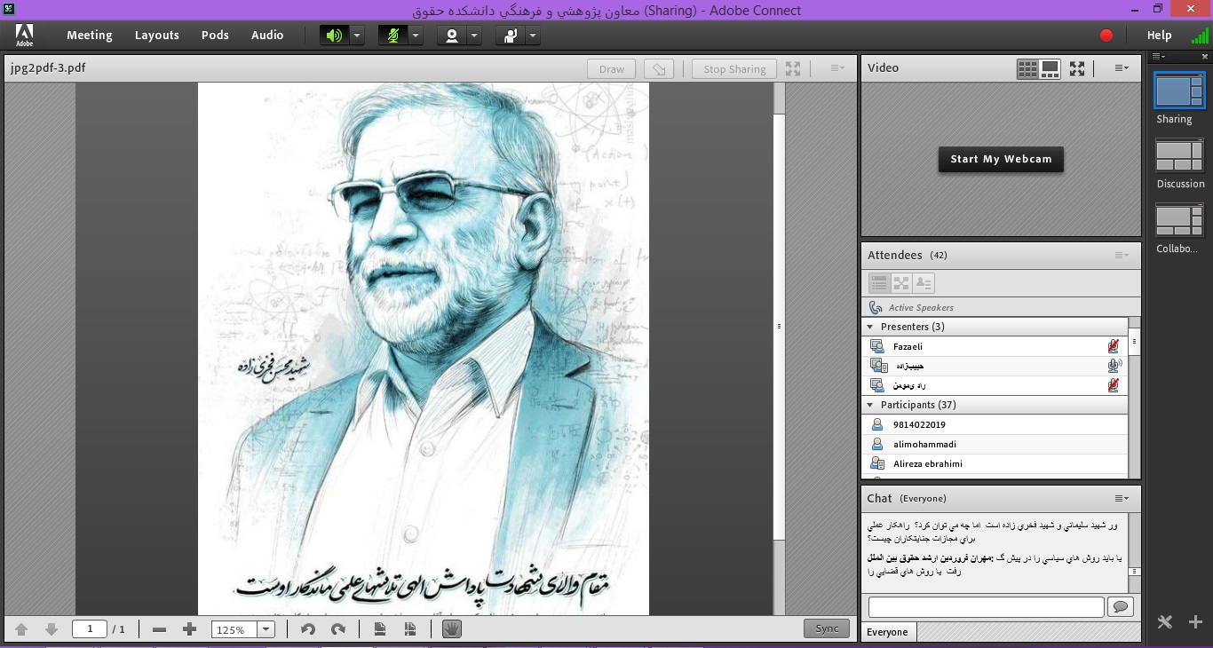The width and height of the screenshot is (1213, 648).
Task: Select the Everyone chat tab
Action: click(887, 632)
